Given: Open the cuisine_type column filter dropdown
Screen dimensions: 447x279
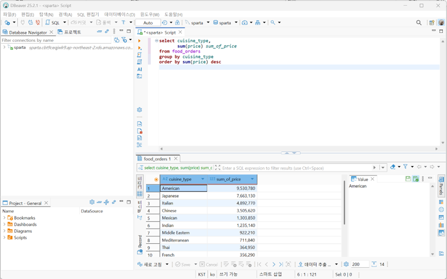Looking at the screenshot, I should pyautogui.click(x=203, y=179).
